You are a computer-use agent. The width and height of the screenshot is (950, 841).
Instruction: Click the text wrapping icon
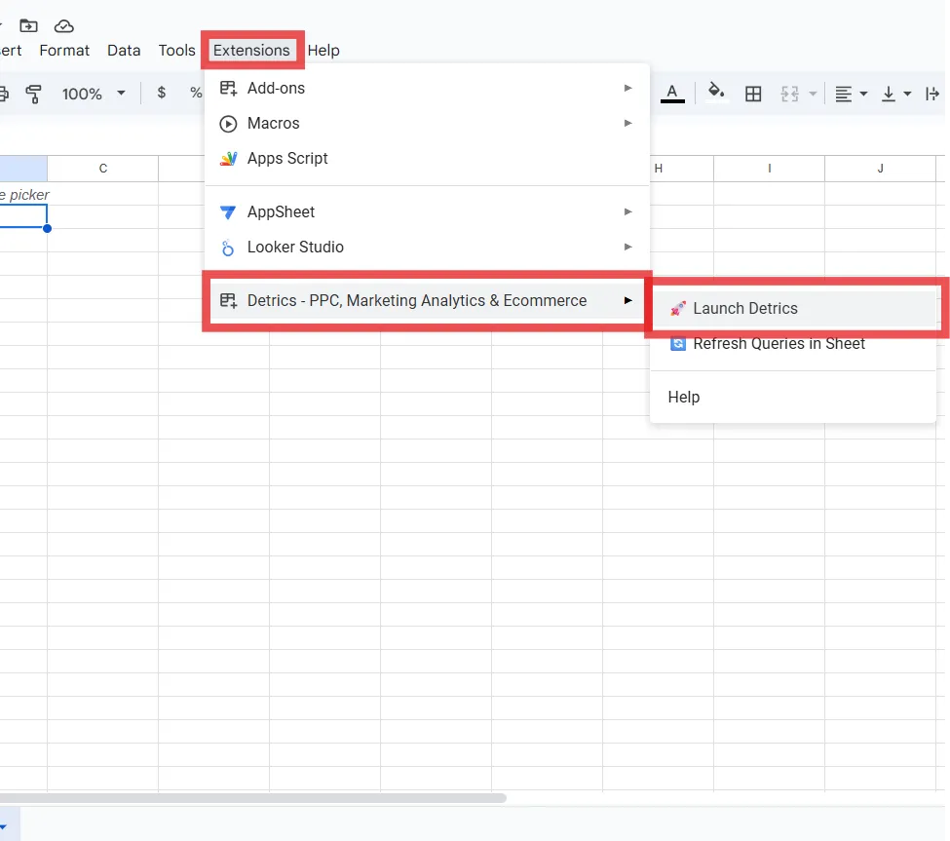click(932, 94)
